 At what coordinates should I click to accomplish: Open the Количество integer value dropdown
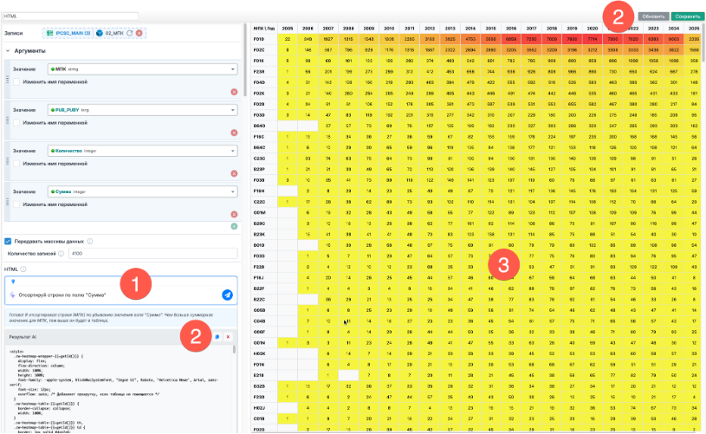pyautogui.click(x=233, y=152)
